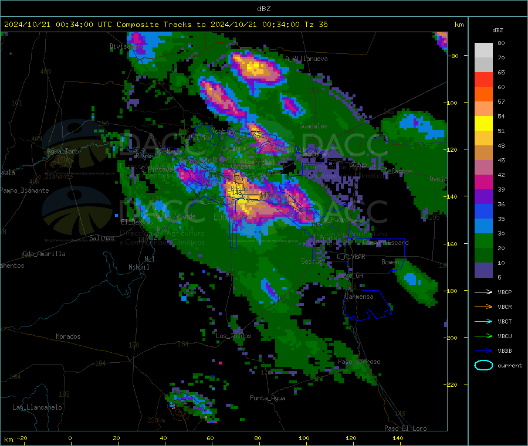
Task: Click the 'Lag.Llancanelo' map label
Action: coord(37,408)
